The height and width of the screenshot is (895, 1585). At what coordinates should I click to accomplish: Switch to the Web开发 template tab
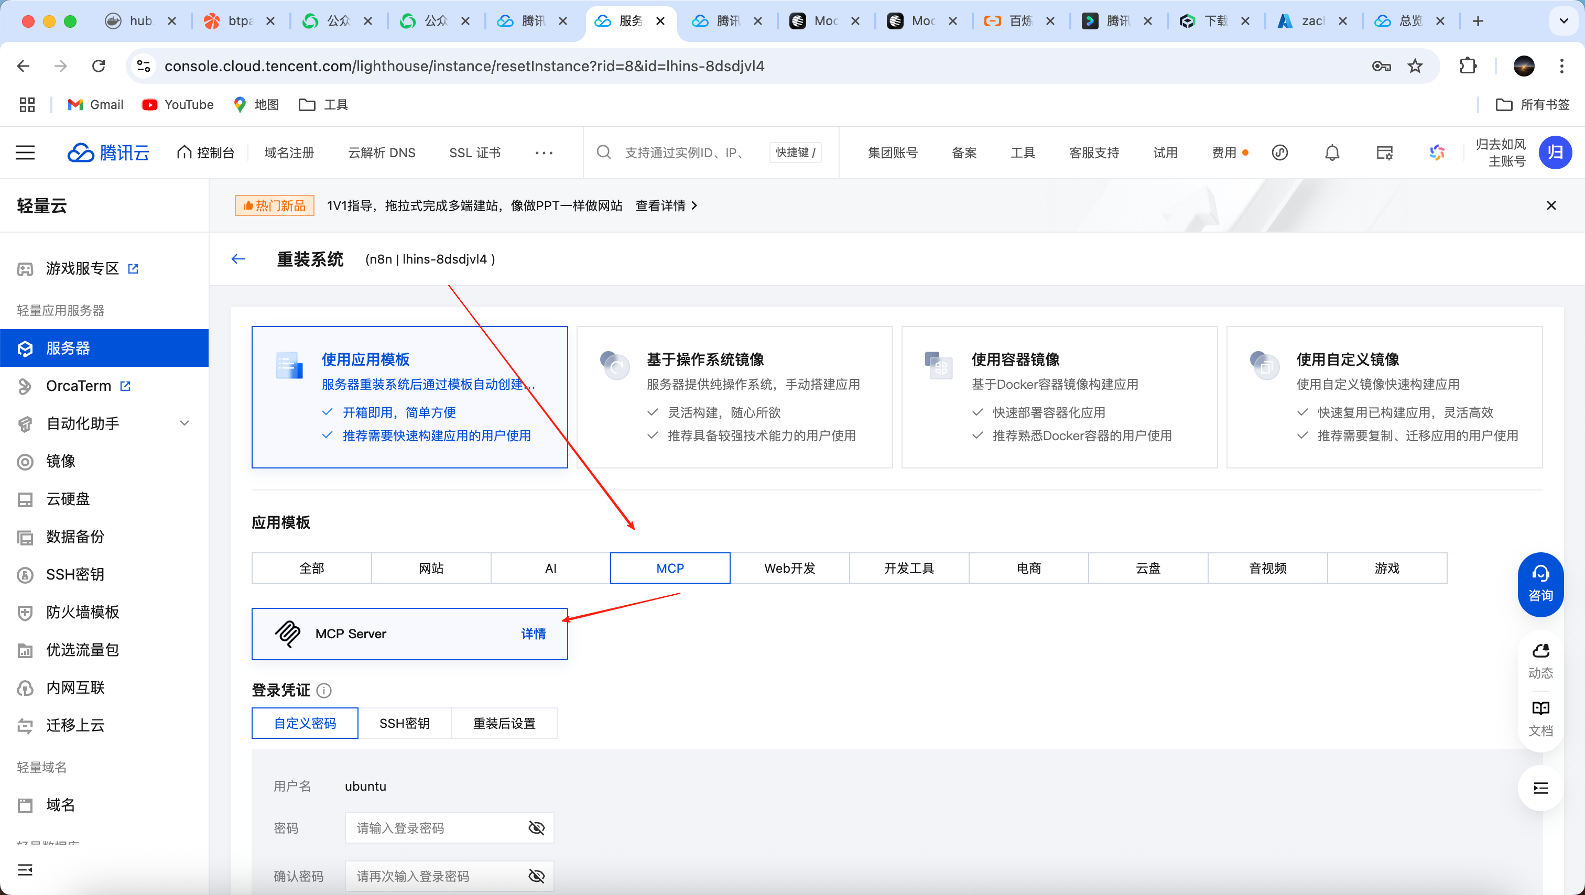[x=789, y=569]
